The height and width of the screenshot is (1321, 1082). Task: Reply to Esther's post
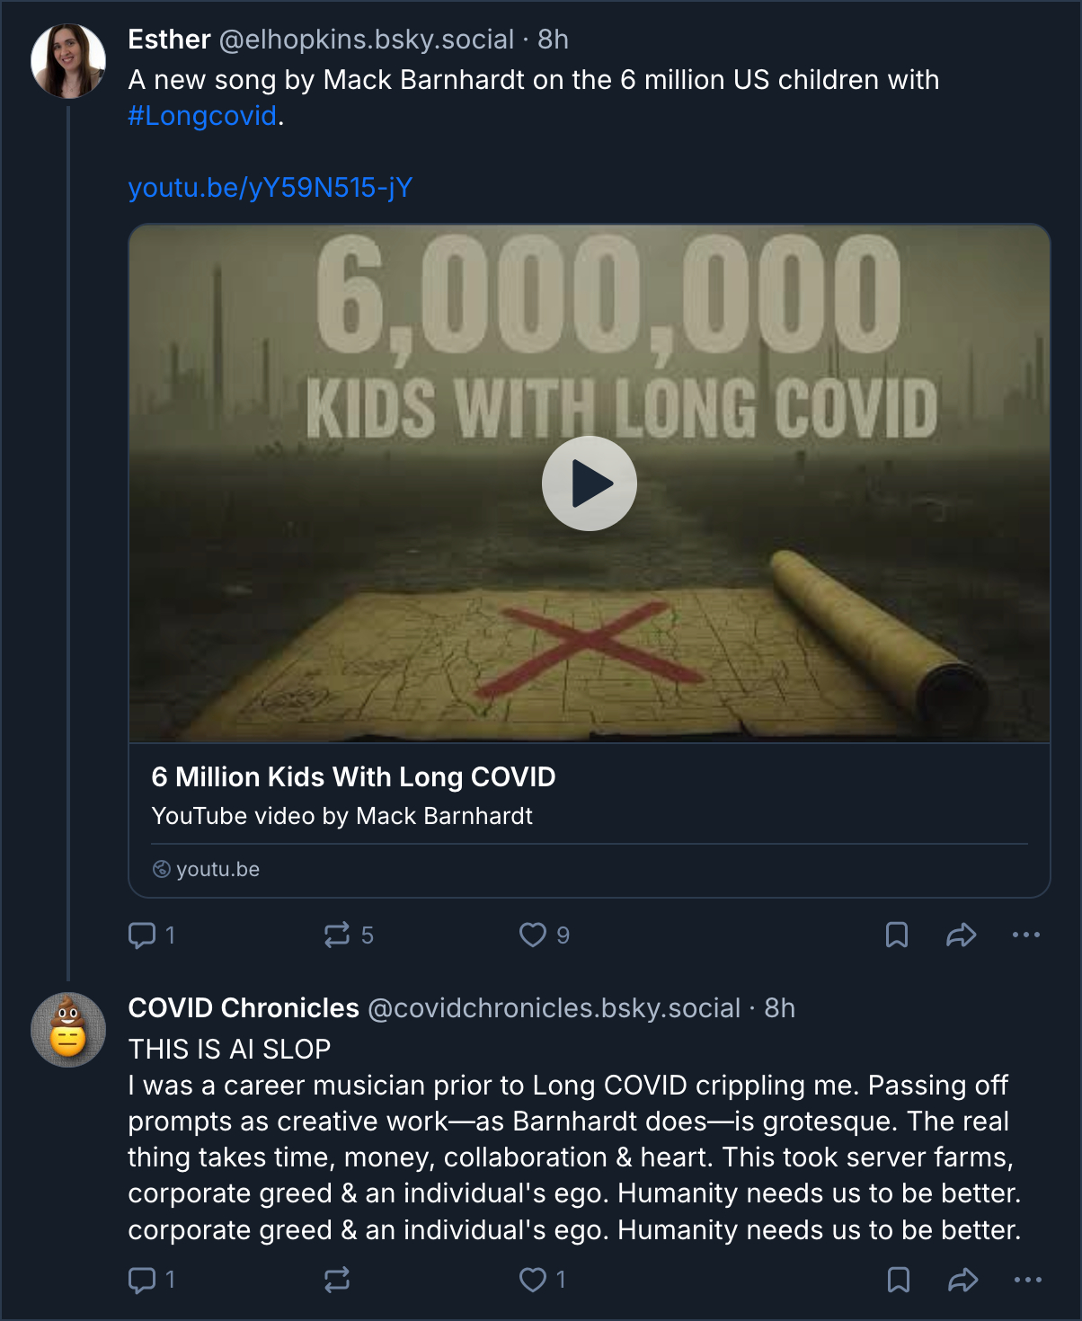tap(142, 935)
